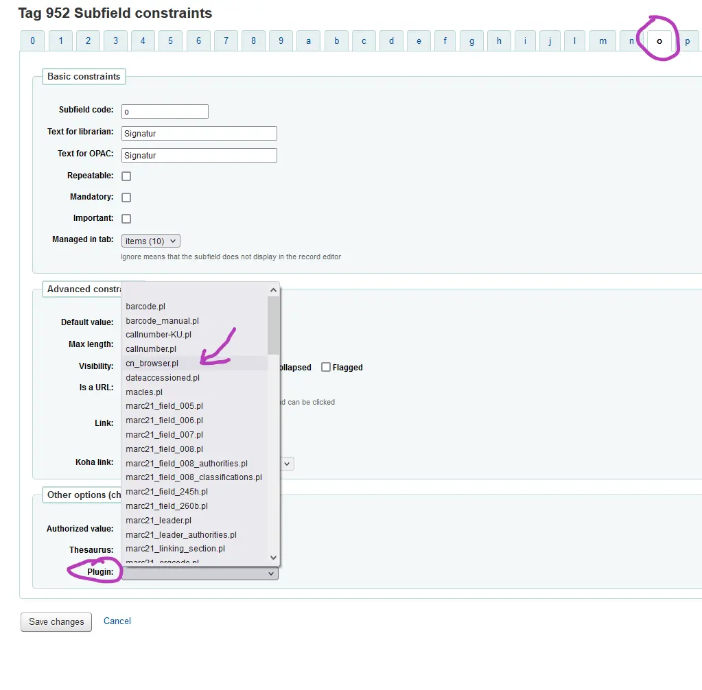The width and height of the screenshot is (702, 690).
Task: Open subfield tab g
Action: [x=471, y=40]
